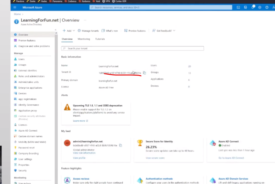This screenshot has height=184, width=275.
Task: Click the Roles and administrators icon
Action: pos(15,76)
